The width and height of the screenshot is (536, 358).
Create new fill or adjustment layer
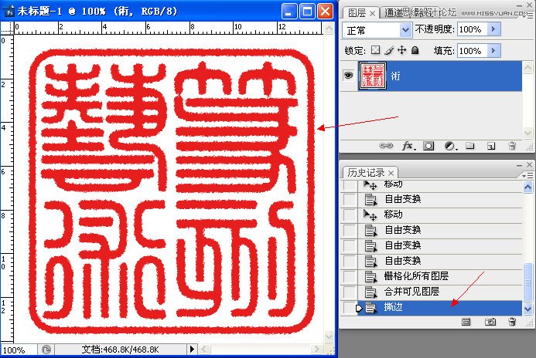coord(450,146)
